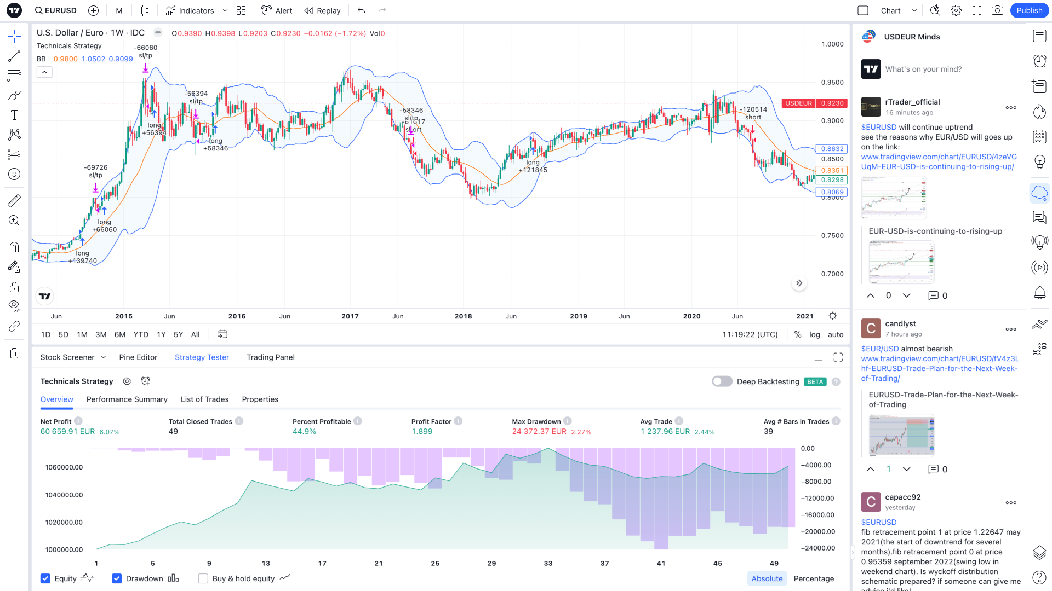This screenshot has height=591, width=1052.
Task: Open the prediction and measurement tools
Action: pos(14,154)
